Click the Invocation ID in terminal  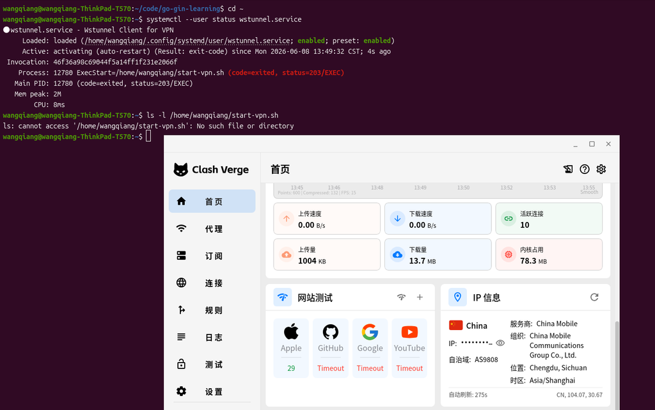point(115,62)
